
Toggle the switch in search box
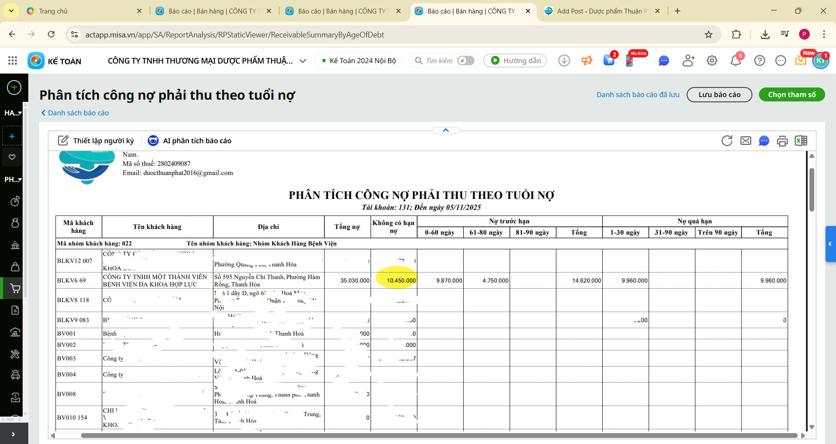pyautogui.click(x=465, y=61)
